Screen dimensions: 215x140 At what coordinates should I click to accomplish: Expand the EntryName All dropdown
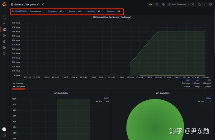click(x=62, y=11)
